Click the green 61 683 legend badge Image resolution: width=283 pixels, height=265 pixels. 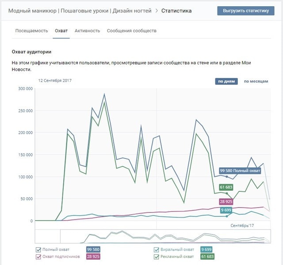(207, 256)
